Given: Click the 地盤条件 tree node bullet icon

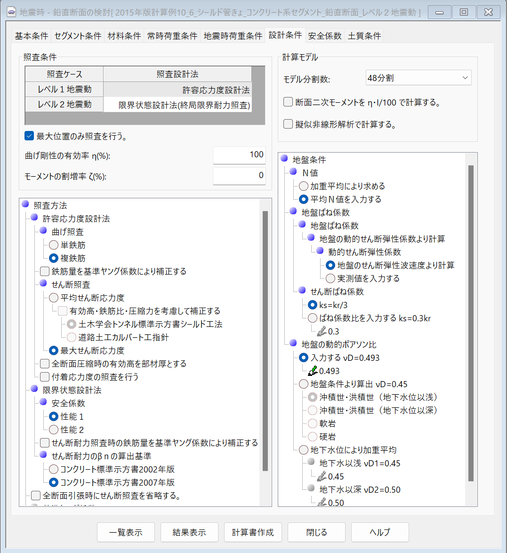Looking at the screenshot, I should [284, 159].
